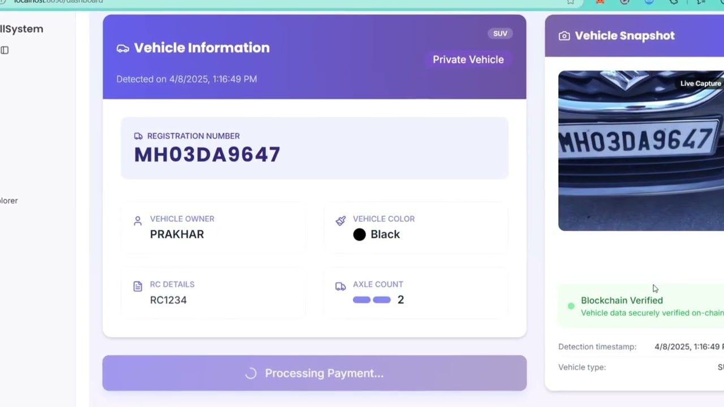
Task: Click the camera icon beside Vehicle Snapshot
Action: pos(564,36)
